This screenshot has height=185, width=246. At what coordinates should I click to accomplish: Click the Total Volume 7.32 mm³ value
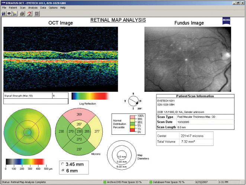click(x=188, y=141)
